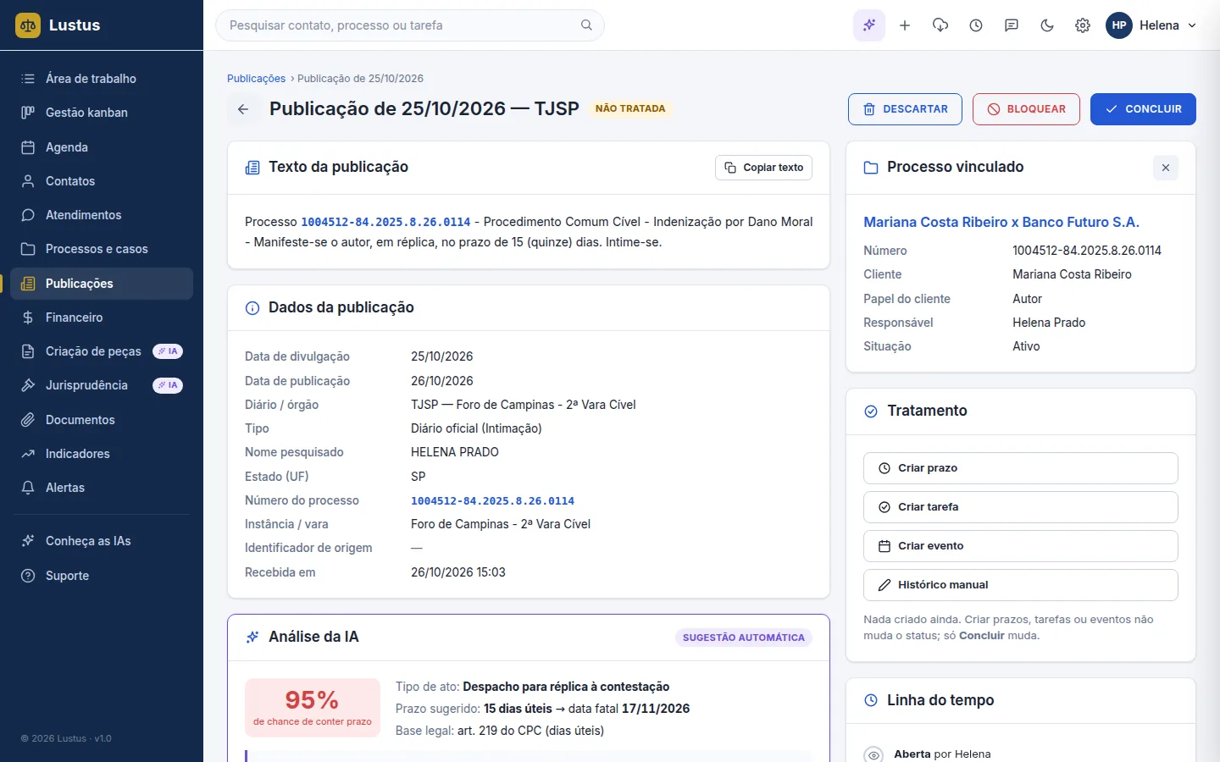Select Publicações in the sidebar
The height and width of the screenshot is (762, 1220).
102,284
